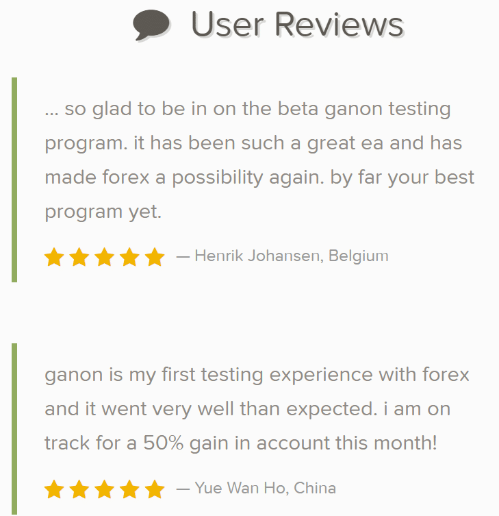This screenshot has width=499, height=516.
Task: Click the green bar beside the first review
Action: click(14, 180)
